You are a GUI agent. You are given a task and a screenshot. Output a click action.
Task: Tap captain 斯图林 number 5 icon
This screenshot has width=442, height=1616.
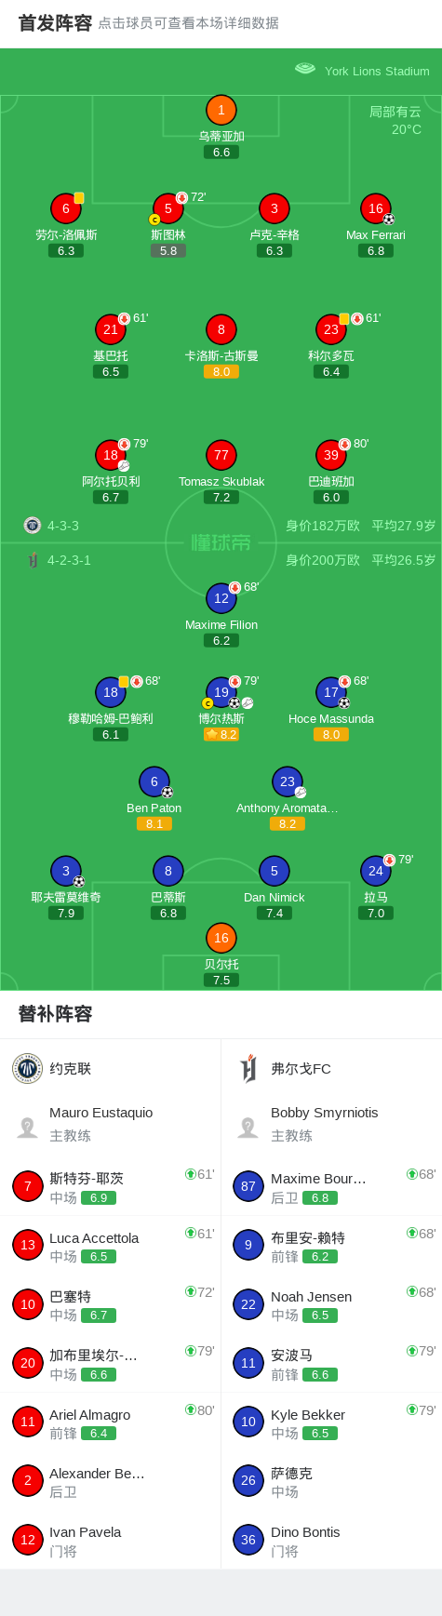[x=167, y=208]
